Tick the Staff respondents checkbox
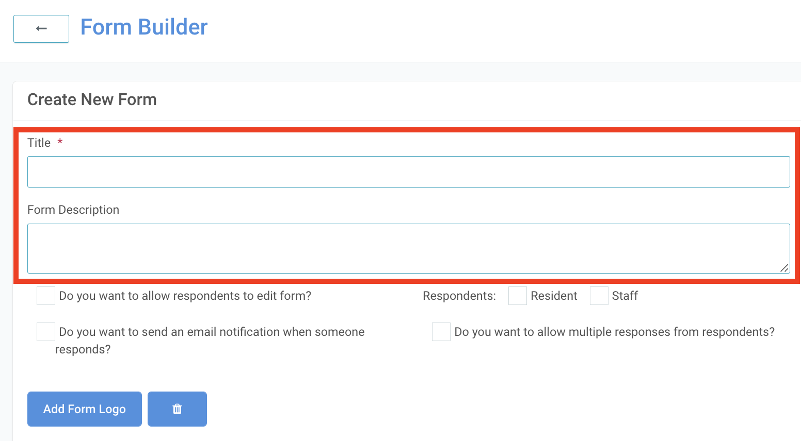Image resolution: width=801 pixels, height=441 pixels. point(599,296)
